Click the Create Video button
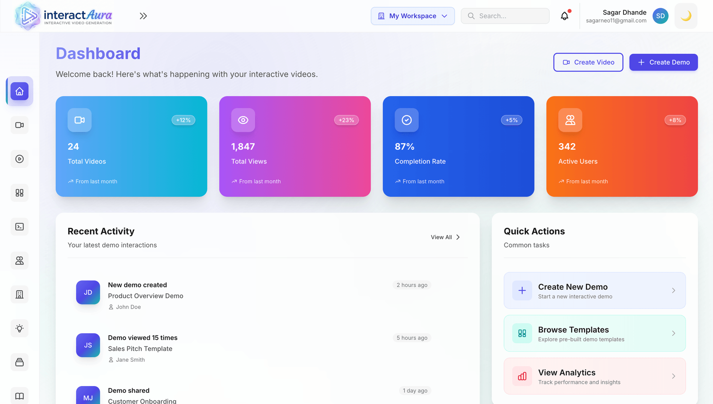The width and height of the screenshot is (713, 404). coord(588,62)
